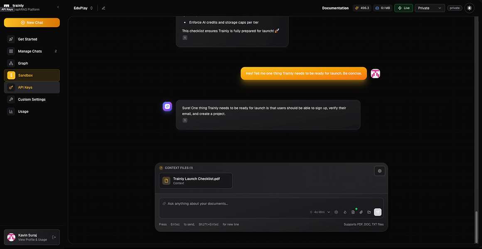The height and width of the screenshot is (249, 482).
Task: Open the 4o Mini model dropdown
Action: [320, 212]
